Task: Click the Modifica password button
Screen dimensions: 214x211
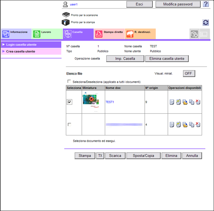Action: [178, 4]
